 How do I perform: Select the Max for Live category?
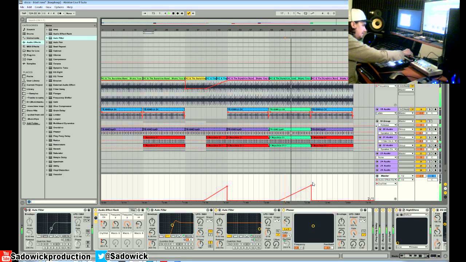click(33, 51)
